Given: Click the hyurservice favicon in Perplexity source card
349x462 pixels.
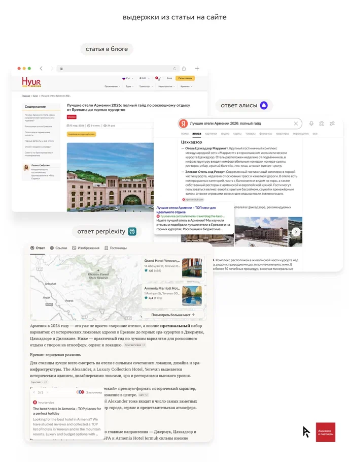Looking at the screenshot, I should tap(34, 403).
